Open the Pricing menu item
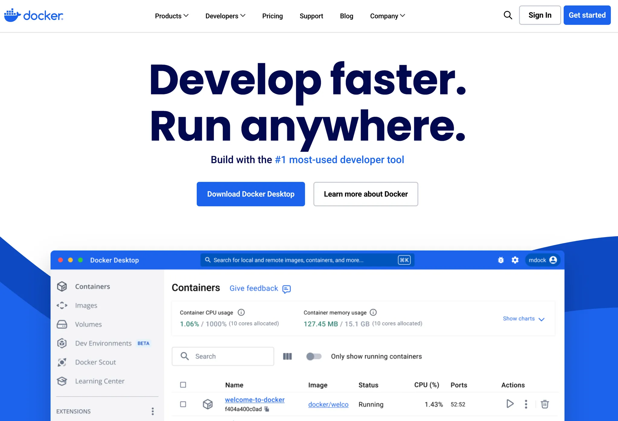618x421 pixels. [272, 16]
